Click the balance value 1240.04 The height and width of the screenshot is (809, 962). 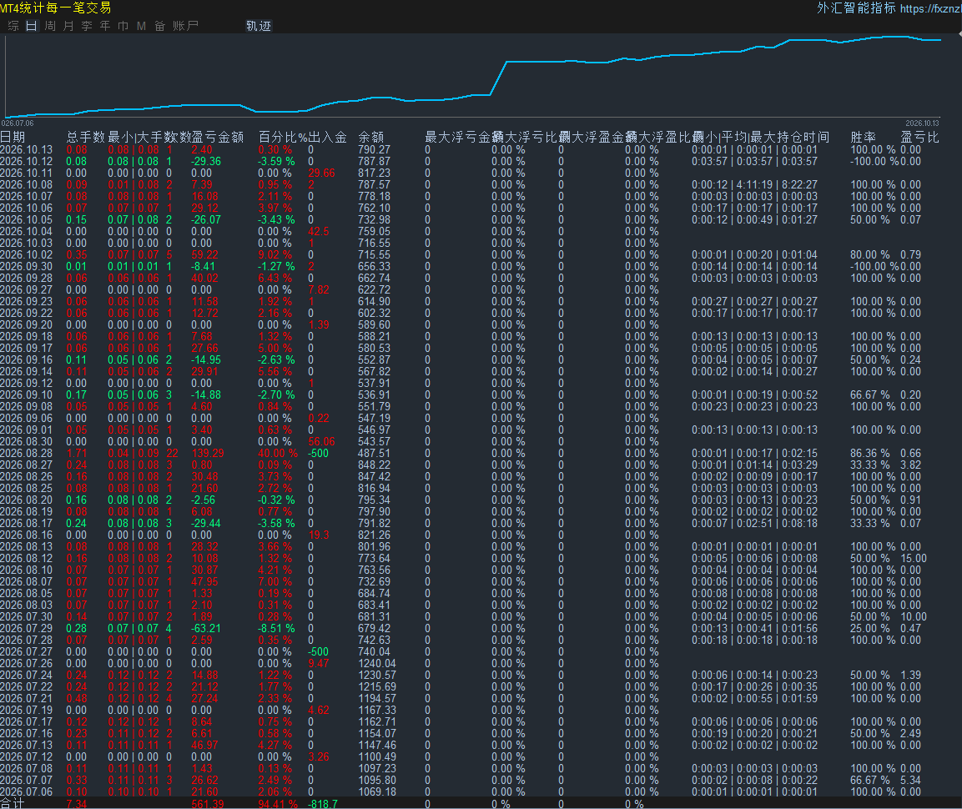(x=377, y=664)
